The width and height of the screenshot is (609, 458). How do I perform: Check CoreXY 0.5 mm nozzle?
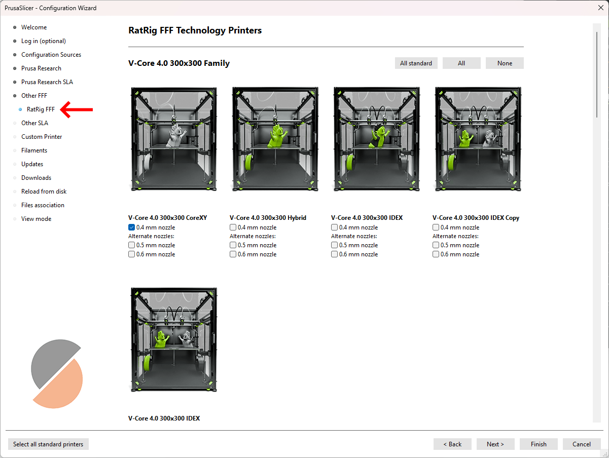[132, 245]
